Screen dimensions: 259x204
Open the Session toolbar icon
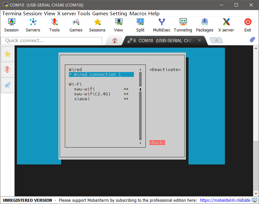11,25
